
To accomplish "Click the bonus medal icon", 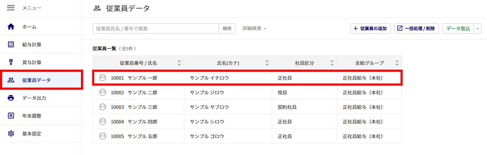I will (11, 62).
